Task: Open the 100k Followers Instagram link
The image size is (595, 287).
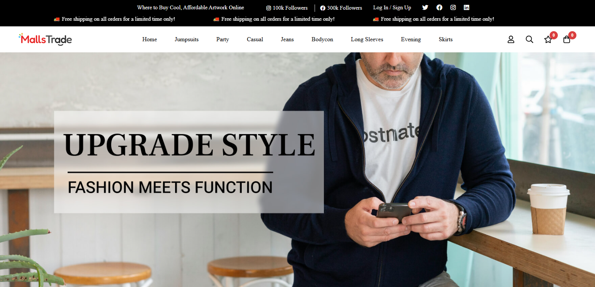Action: (x=287, y=8)
